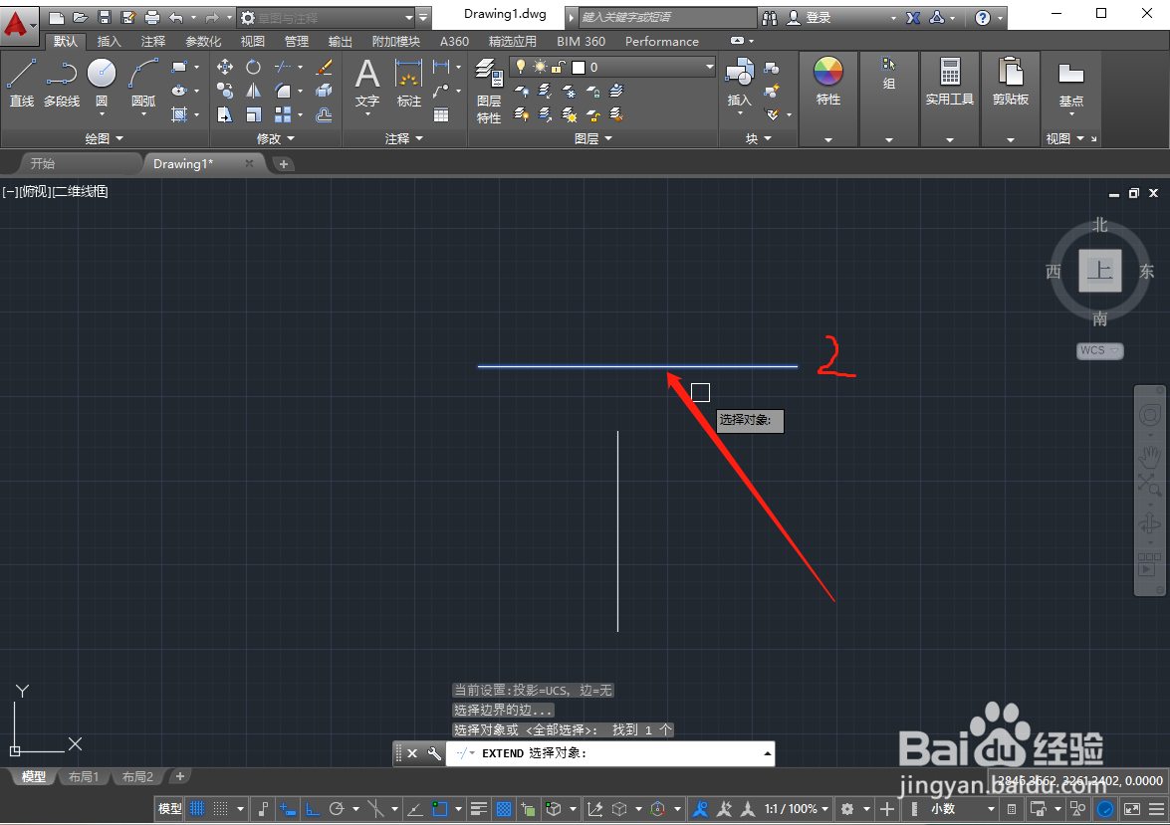Switch to the A360 ribbon tab

click(x=454, y=41)
